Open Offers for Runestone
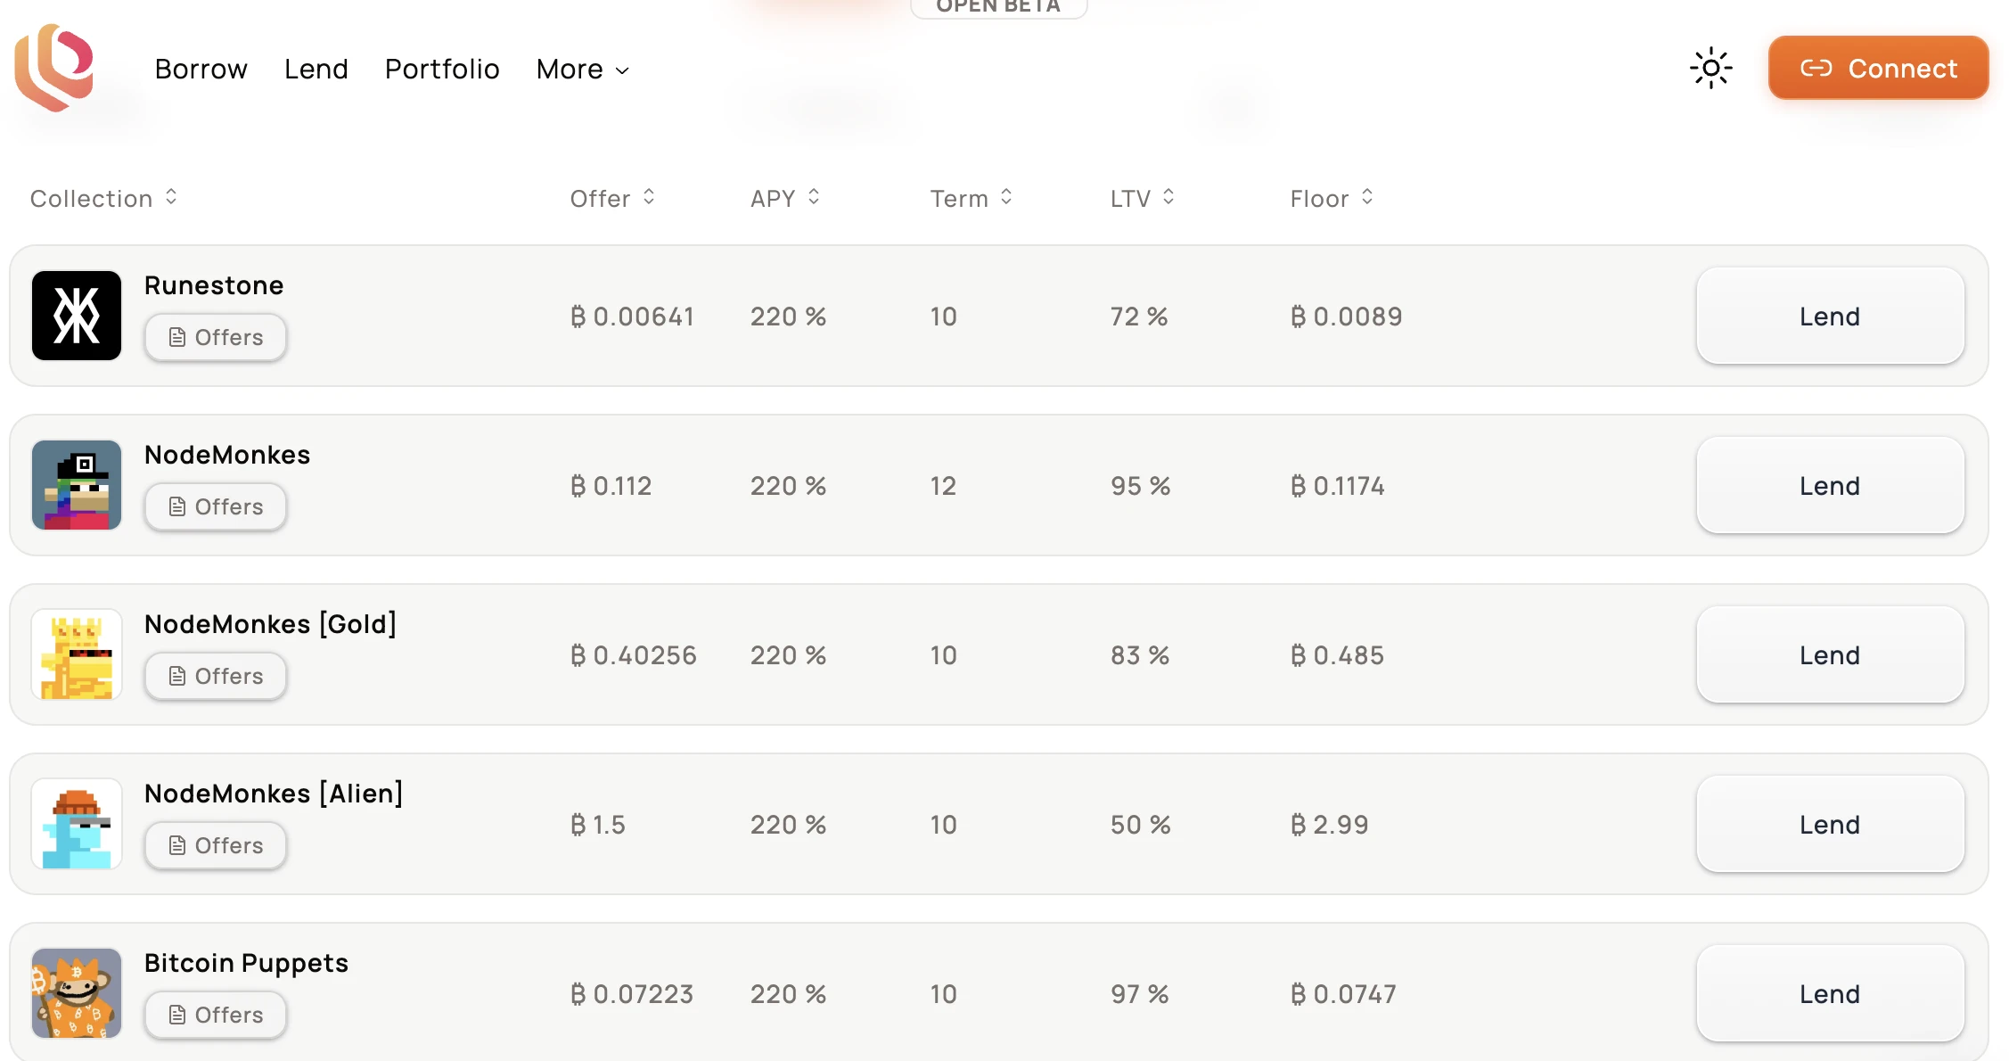The width and height of the screenshot is (2009, 1061). (216, 337)
